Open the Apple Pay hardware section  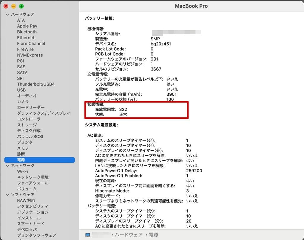pos(27,26)
